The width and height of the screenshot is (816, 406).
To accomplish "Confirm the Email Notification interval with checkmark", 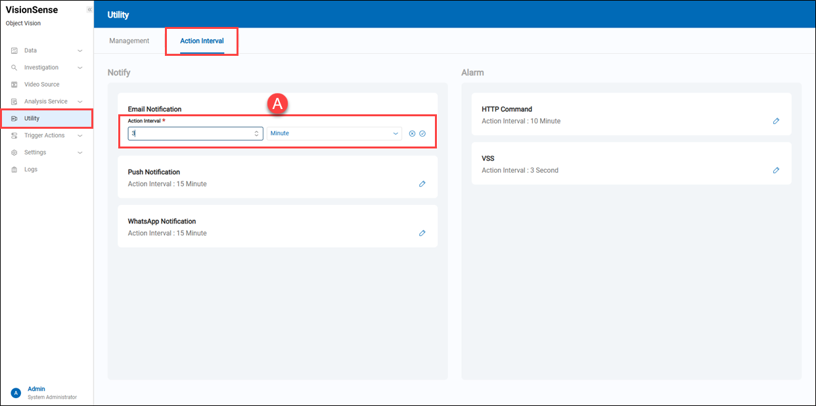I will pos(422,133).
